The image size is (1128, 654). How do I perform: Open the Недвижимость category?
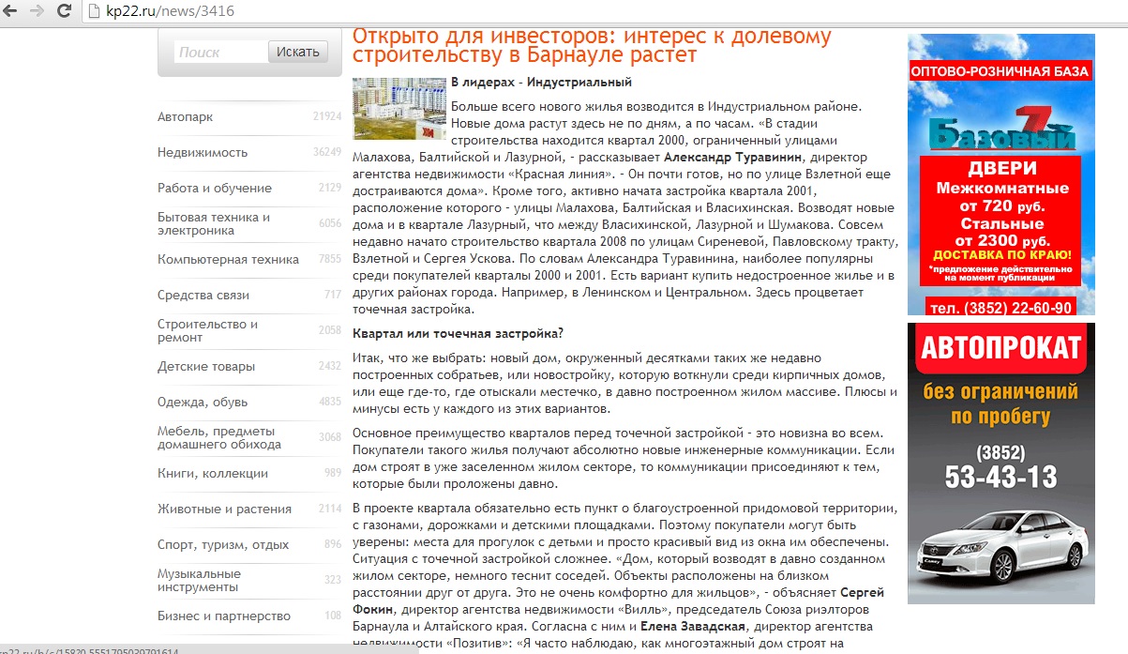[203, 152]
